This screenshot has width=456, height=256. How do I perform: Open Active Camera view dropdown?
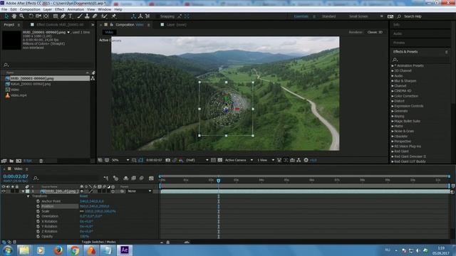(239, 160)
